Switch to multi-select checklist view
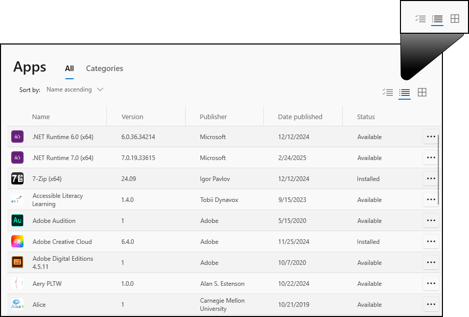 [x=388, y=93]
